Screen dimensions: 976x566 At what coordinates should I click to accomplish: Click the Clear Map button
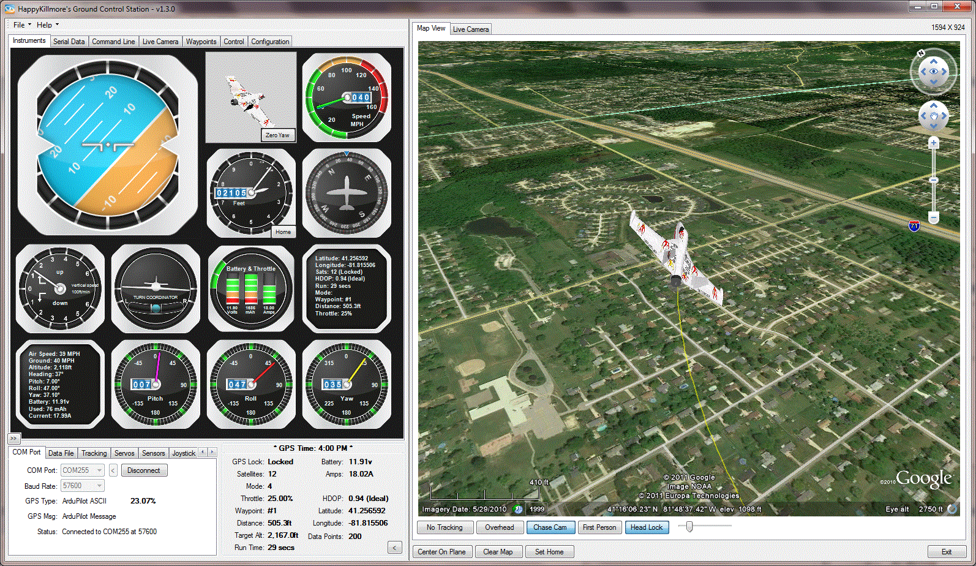point(498,552)
